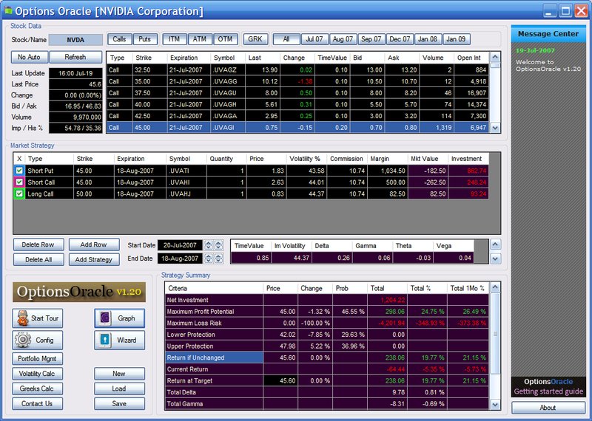Click the Volume column header
This screenshot has width=592, height=421.
pyautogui.click(x=437, y=58)
